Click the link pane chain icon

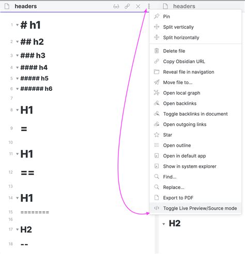pos(127,7)
